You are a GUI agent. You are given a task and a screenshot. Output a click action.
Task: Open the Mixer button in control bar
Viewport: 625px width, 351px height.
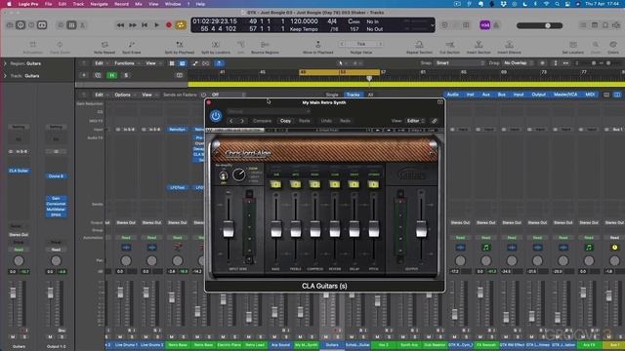pyautogui.click(x=71, y=25)
